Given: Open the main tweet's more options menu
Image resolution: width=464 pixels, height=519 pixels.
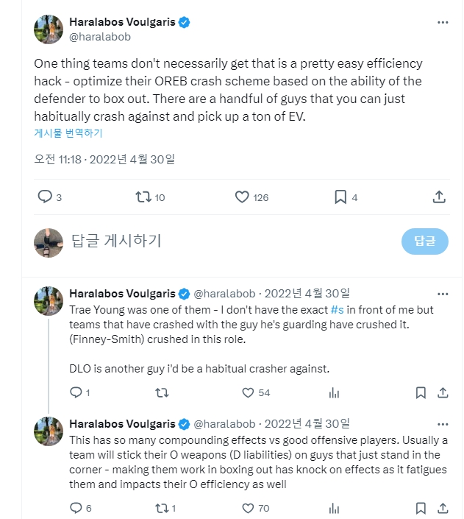Looking at the screenshot, I should click(x=443, y=23).
